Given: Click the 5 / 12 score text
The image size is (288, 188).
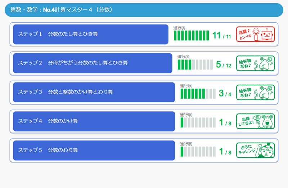Looking at the screenshot, I should pos(224,65).
